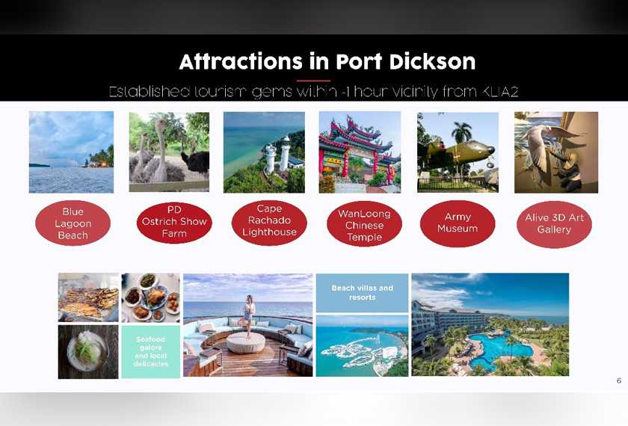Click the resort swimming pool photo
The height and width of the screenshot is (426, 628).
(490, 324)
